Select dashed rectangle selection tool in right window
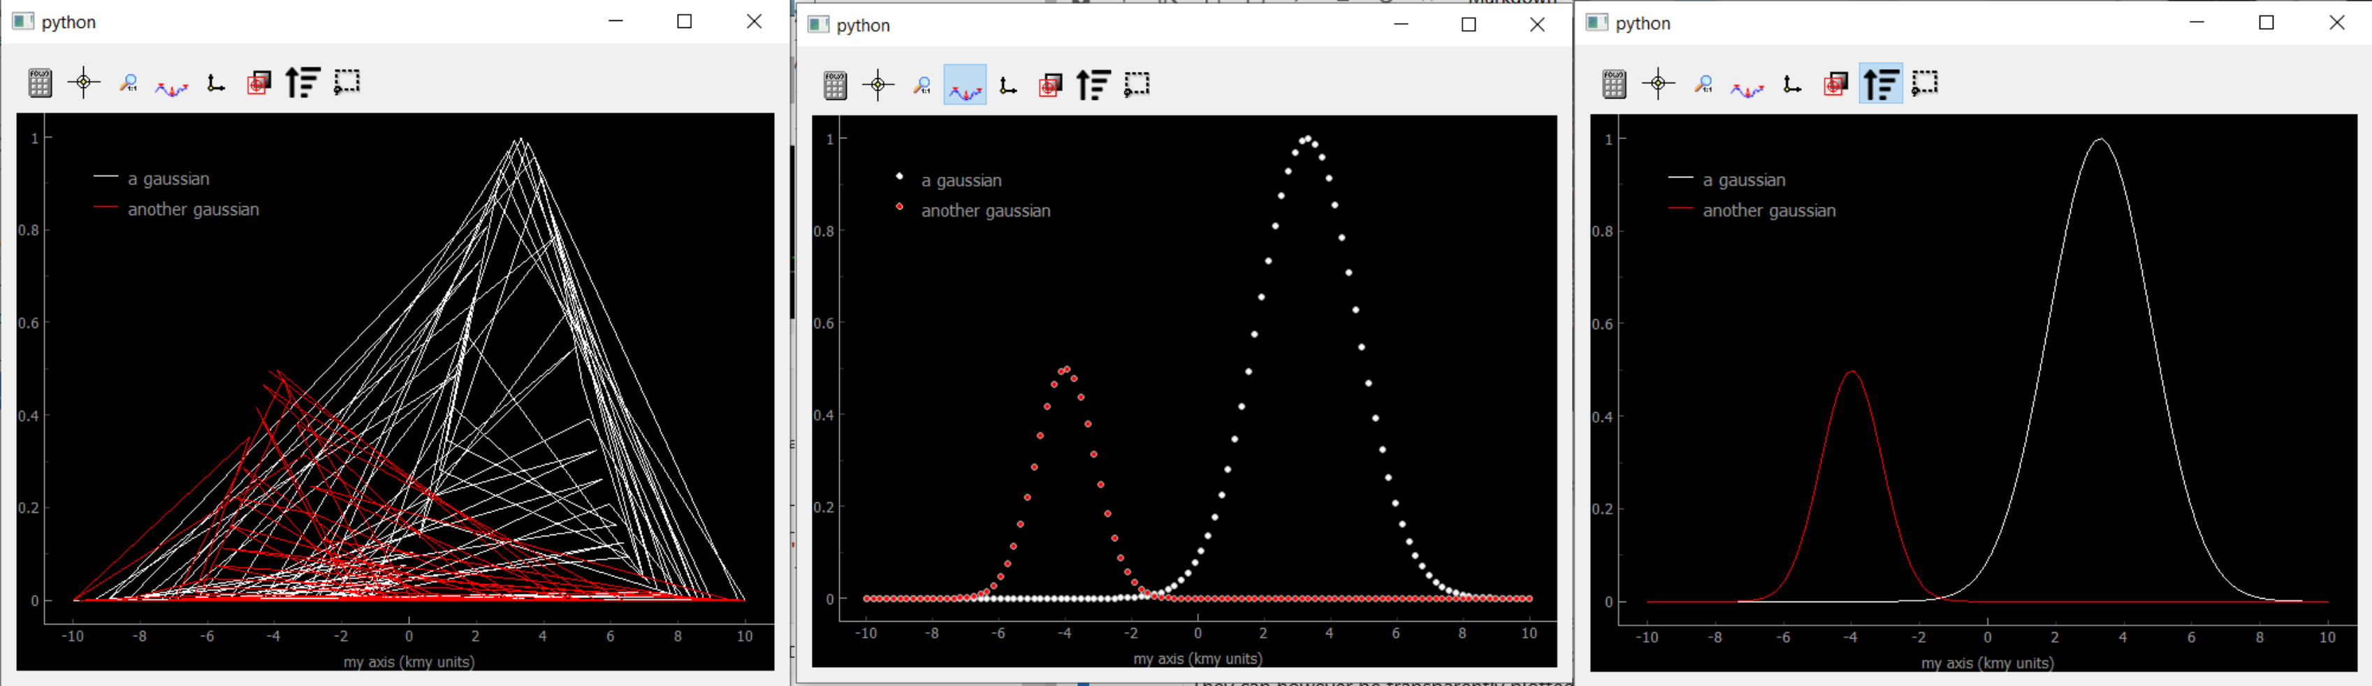 [1924, 83]
